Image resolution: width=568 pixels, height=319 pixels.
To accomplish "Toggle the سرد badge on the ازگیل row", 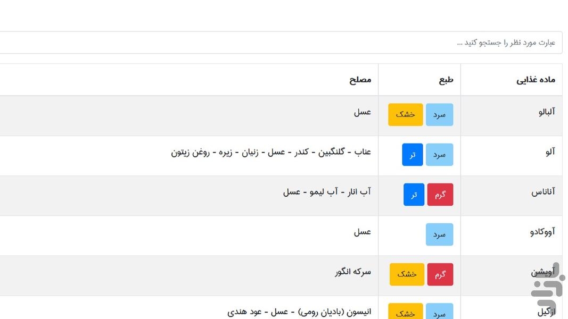I will 440,310.
